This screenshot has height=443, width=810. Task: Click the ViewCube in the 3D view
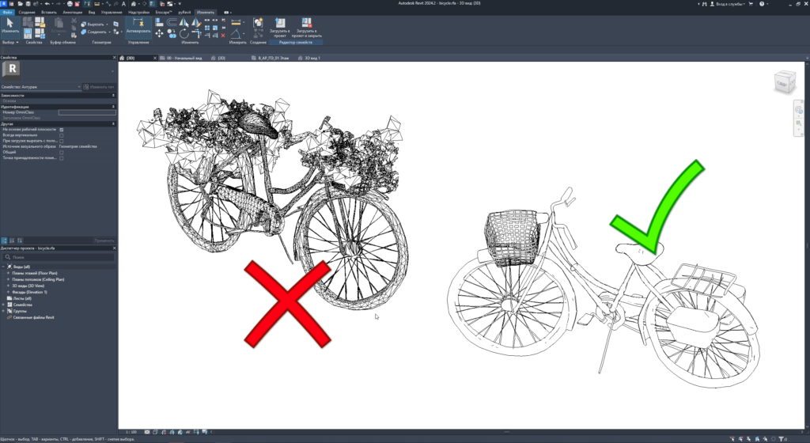coord(784,82)
